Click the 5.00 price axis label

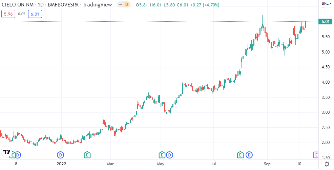coord(326,52)
